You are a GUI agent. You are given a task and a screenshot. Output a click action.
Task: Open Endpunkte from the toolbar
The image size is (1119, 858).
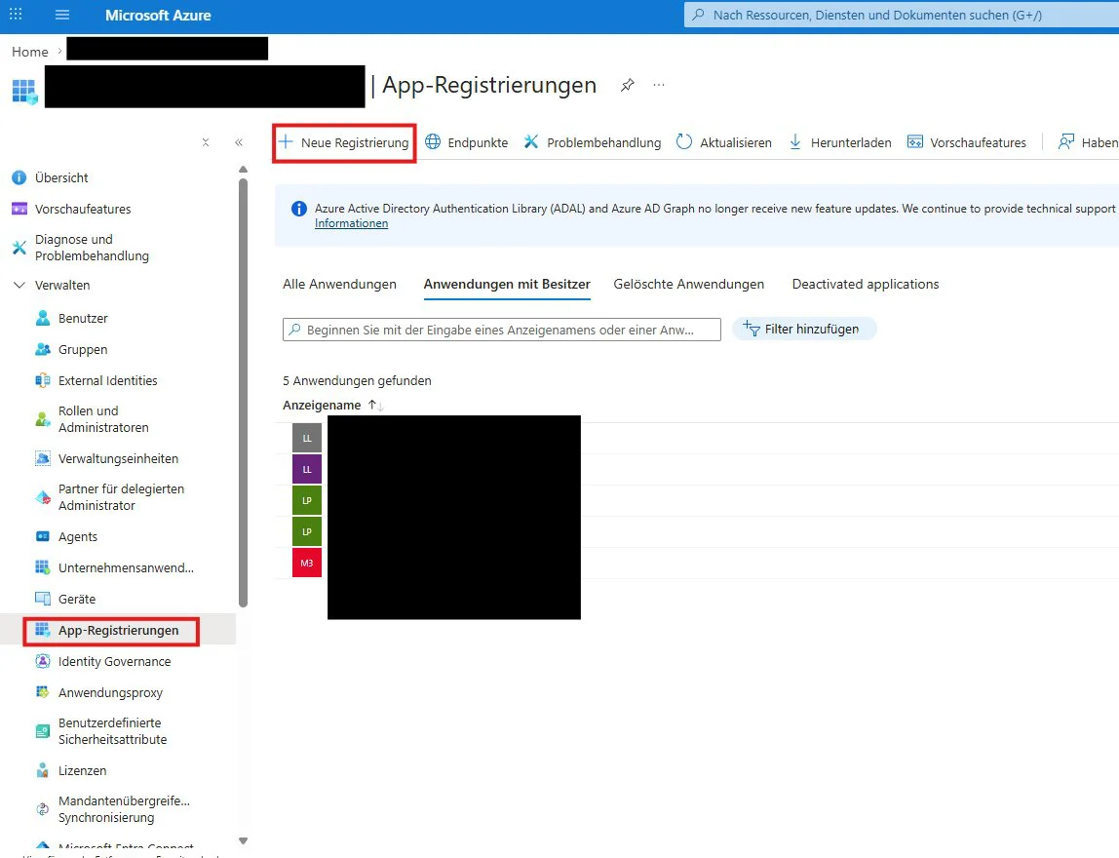pos(467,142)
